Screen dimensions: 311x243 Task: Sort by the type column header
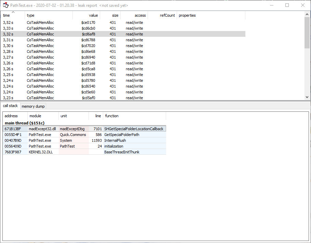[49, 15]
